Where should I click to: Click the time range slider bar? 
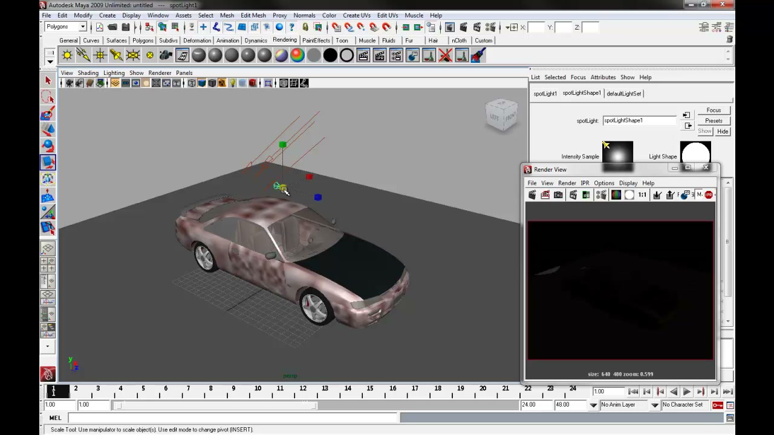coord(216,405)
